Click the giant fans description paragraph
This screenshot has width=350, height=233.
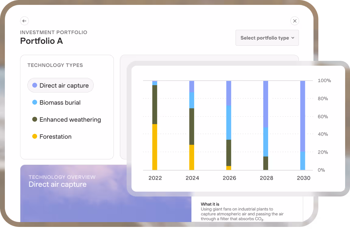[x=242, y=214]
